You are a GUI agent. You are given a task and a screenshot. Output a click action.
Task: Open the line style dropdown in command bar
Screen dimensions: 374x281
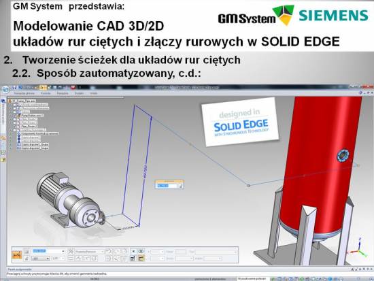click(x=41, y=259)
